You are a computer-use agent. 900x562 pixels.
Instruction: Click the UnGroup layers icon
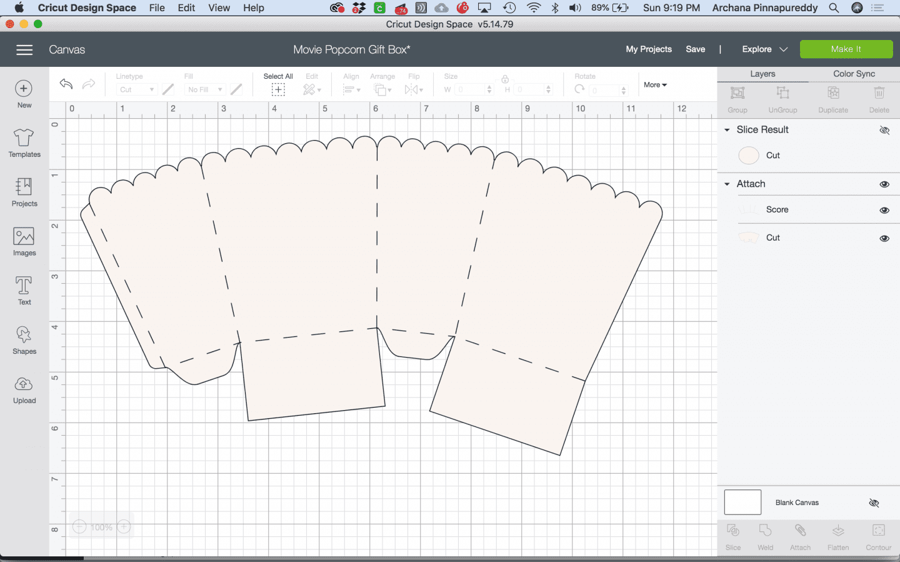(782, 93)
